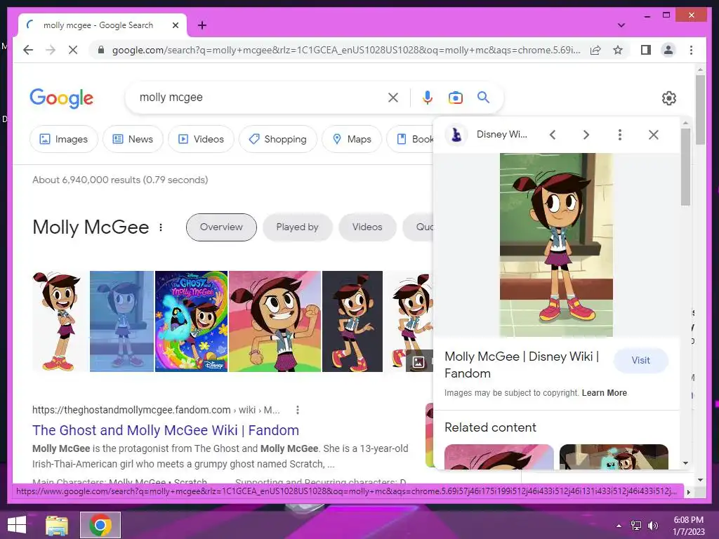Image resolution: width=719 pixels, height=539 pixels.
Task: Show next image in the preview panel
Action: (x=586, y=135)
